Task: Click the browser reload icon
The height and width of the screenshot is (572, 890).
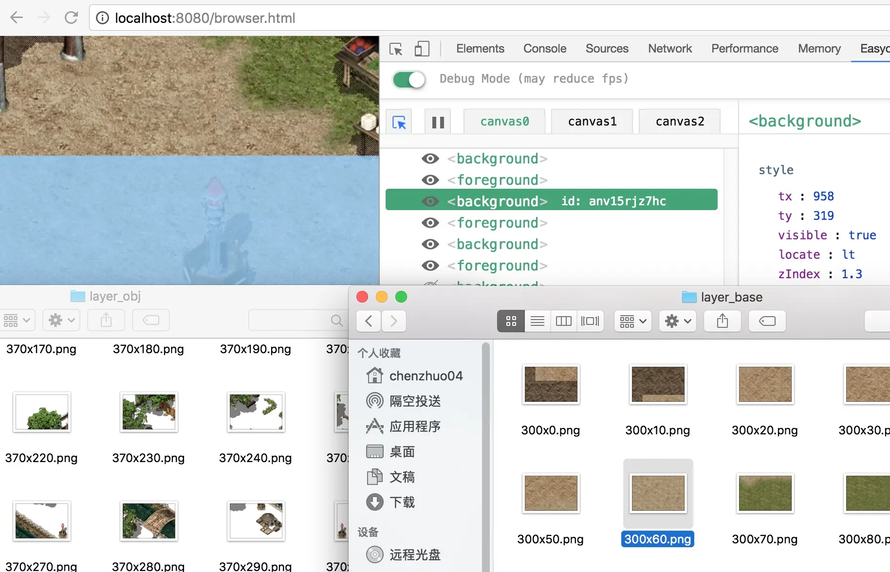Action: 72,18
